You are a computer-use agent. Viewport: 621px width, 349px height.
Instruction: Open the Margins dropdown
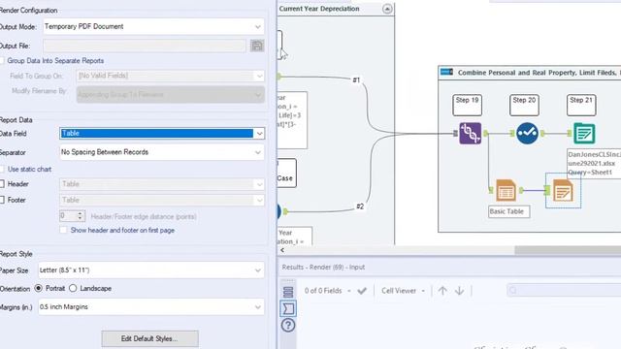(151, 307)
